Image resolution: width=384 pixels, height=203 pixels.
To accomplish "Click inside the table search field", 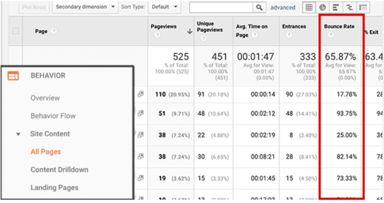I will tap(221, 8).
